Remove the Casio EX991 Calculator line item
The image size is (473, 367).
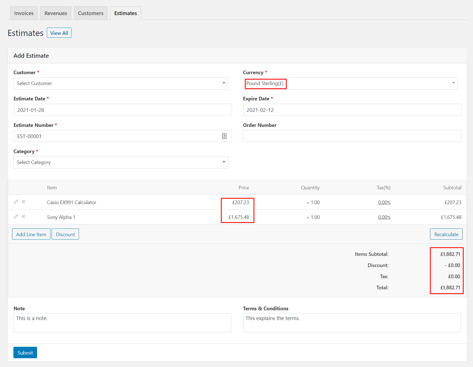tap(23, 202)
